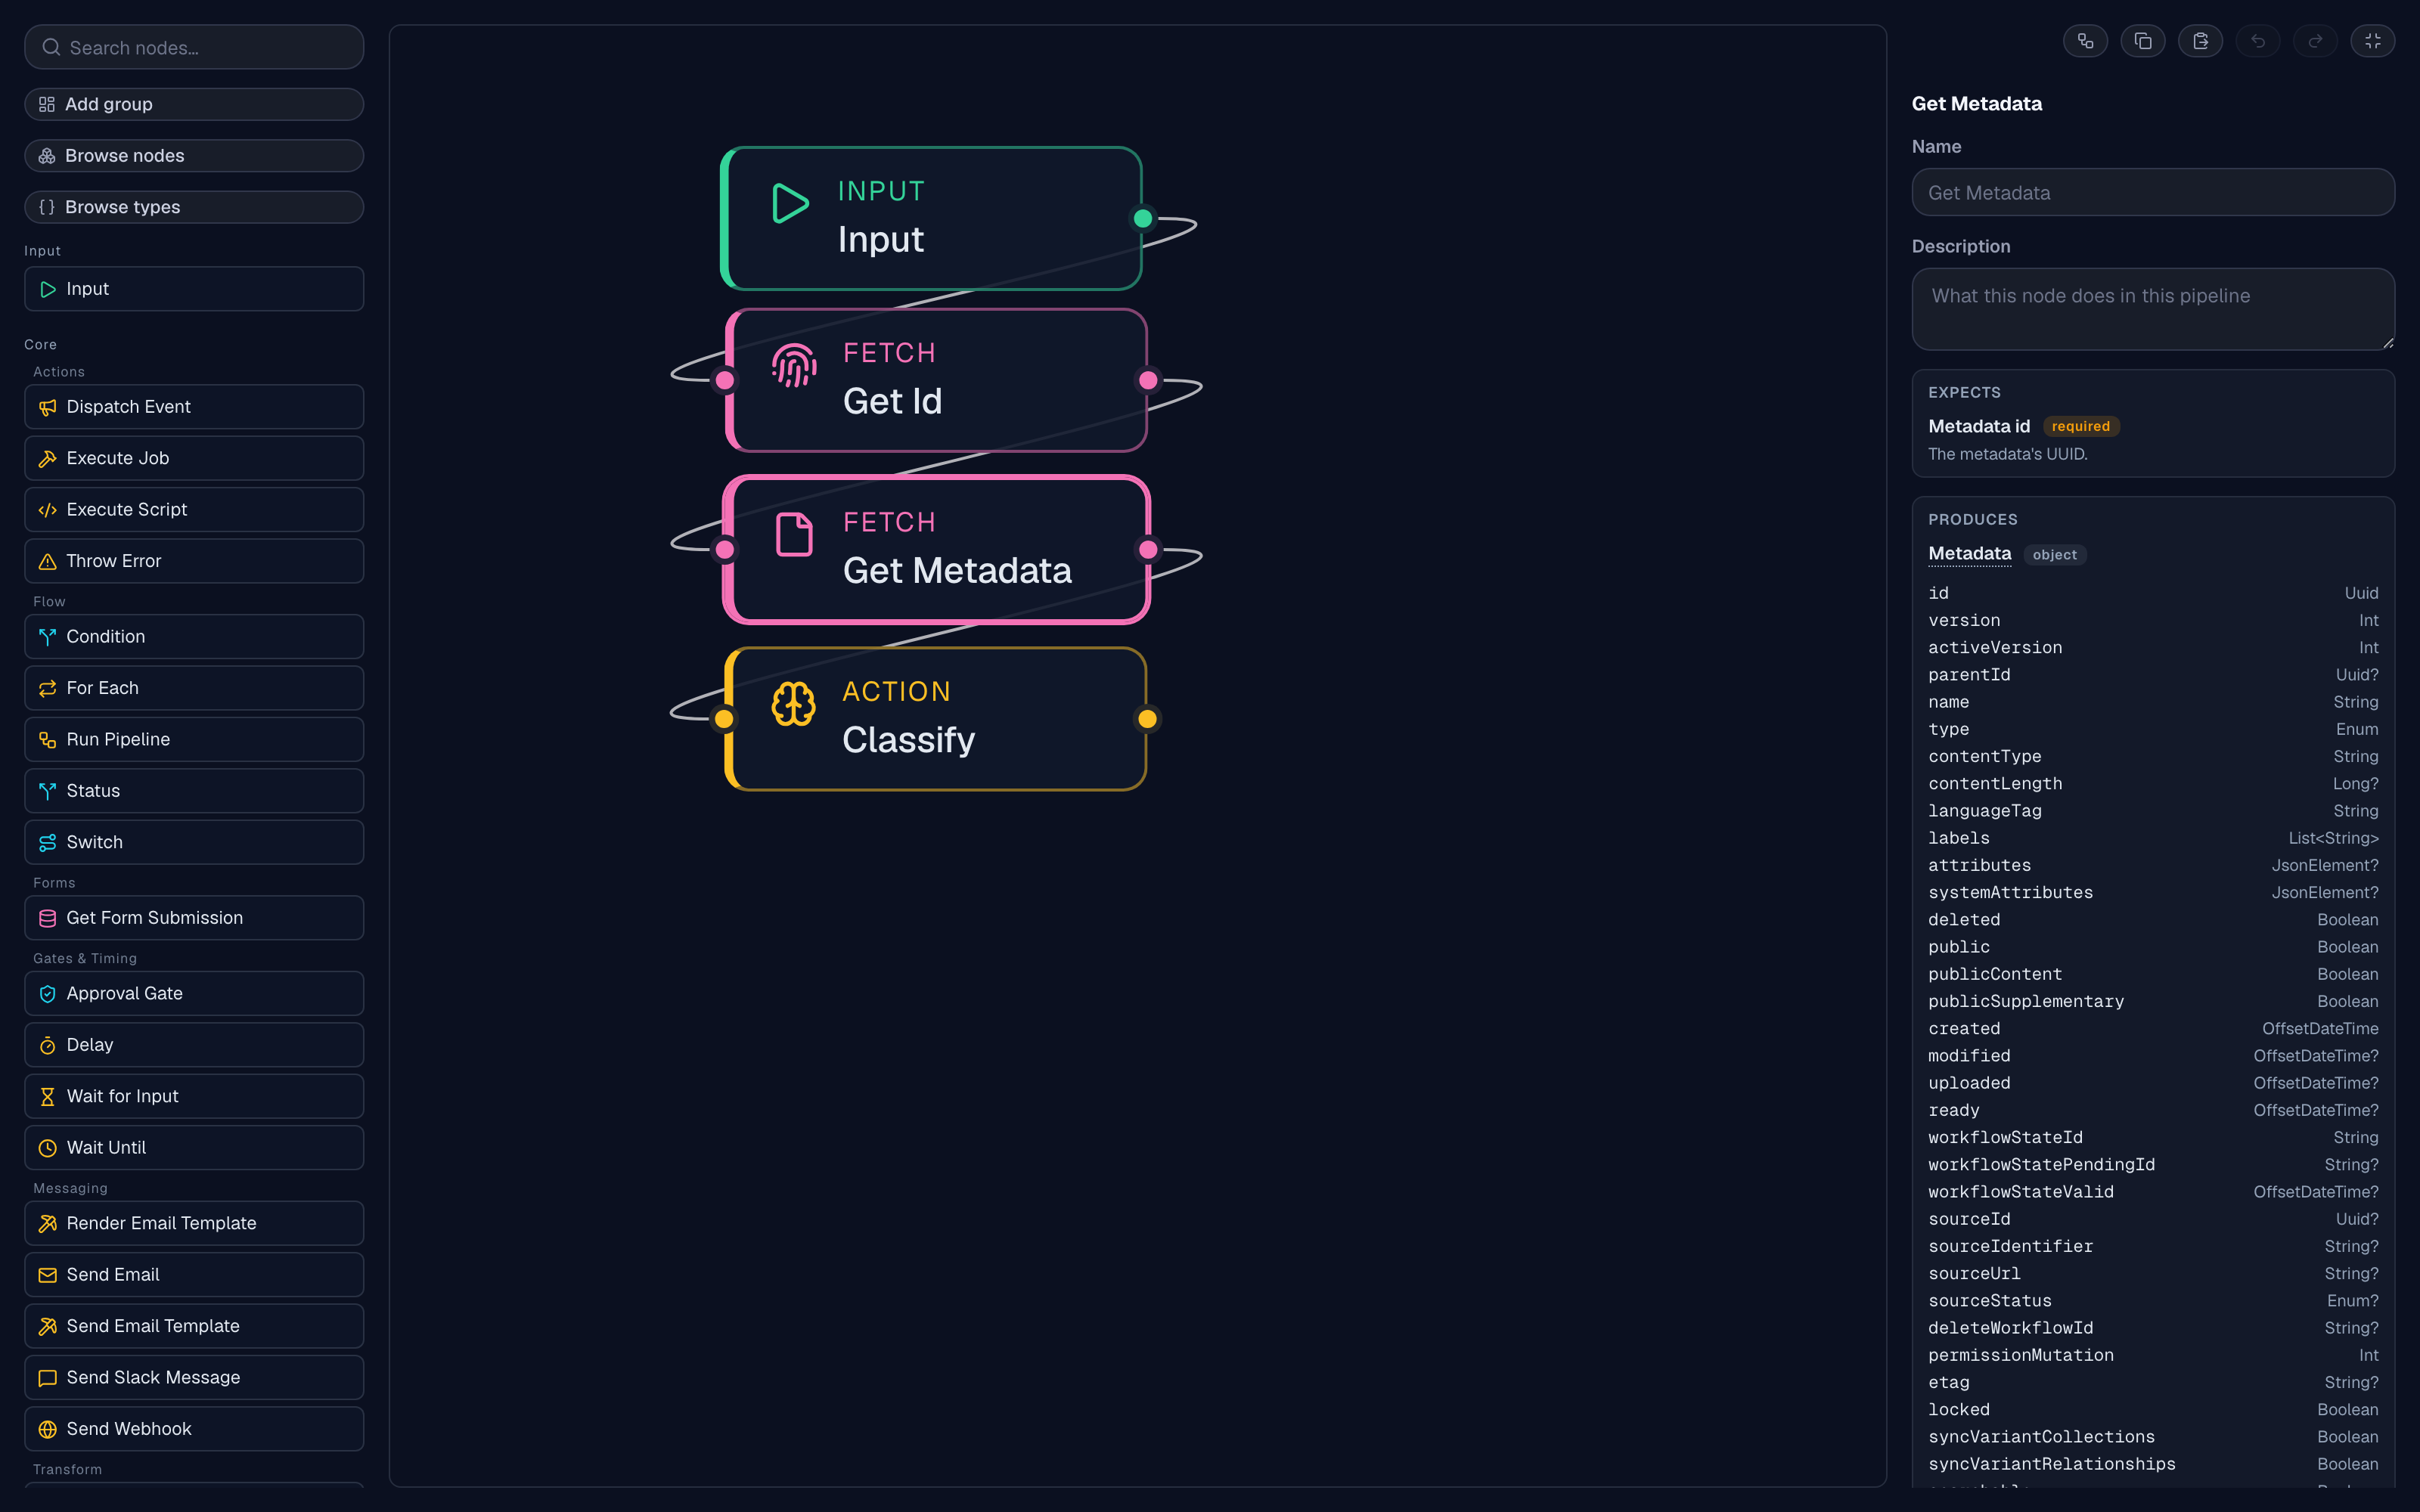
Task: Click the Add group button
Action: (x=194, y=104)
